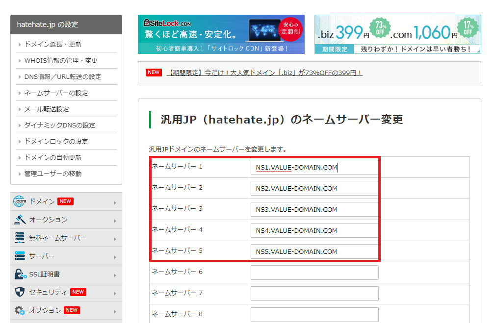Click the NEW badge beside オプション
Image resolution: width=495 pixels, height=323 pixels.
(x=72, y=310)
